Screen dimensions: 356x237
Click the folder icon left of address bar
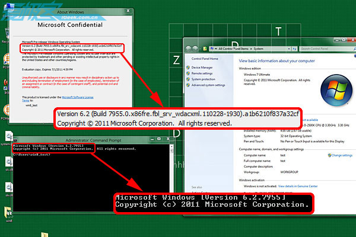point(205,49)
